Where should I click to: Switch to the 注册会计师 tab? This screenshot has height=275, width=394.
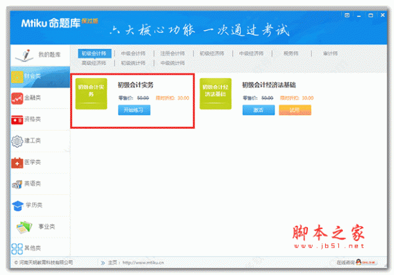coord(173,54)
